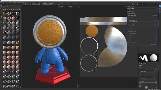Filter assets by filters
This screenshot has height=90, width=161.
9,10
